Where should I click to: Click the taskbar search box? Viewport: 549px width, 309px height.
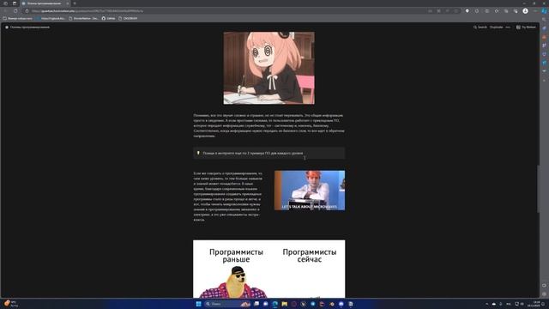[x=227, y=304]
